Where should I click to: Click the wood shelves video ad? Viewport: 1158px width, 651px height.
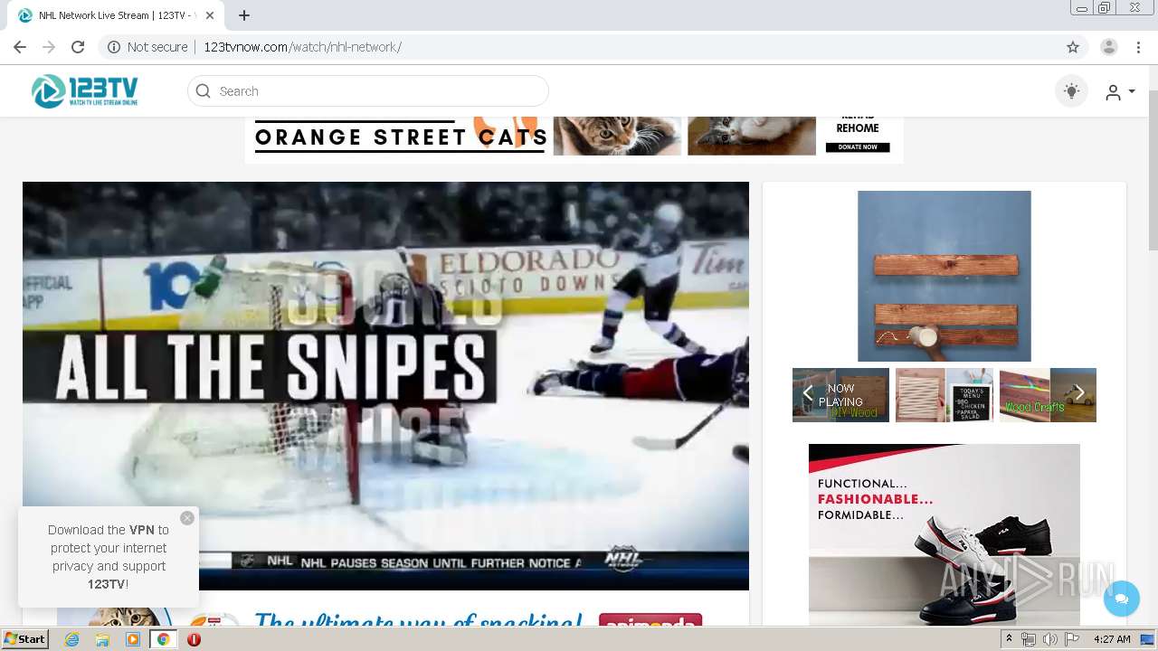(x=944, y=276)
